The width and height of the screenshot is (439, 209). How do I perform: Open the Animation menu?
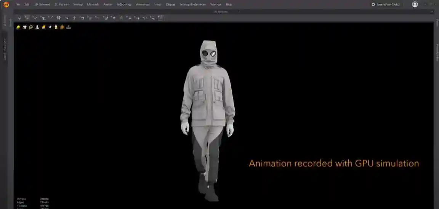click(143, 5)
